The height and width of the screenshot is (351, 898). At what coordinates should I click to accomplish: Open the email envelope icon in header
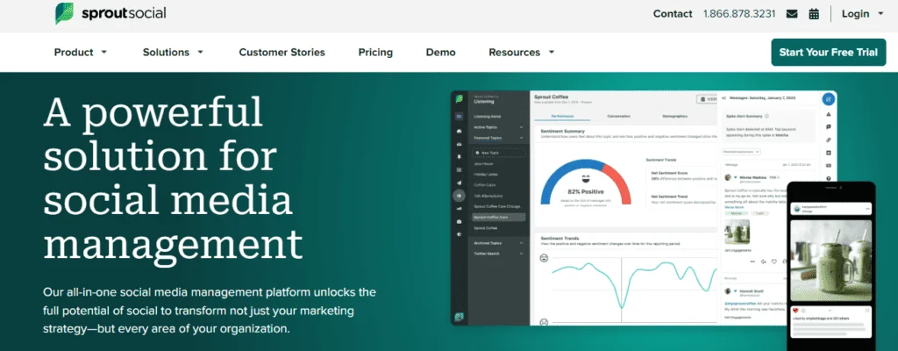[792, 14]
